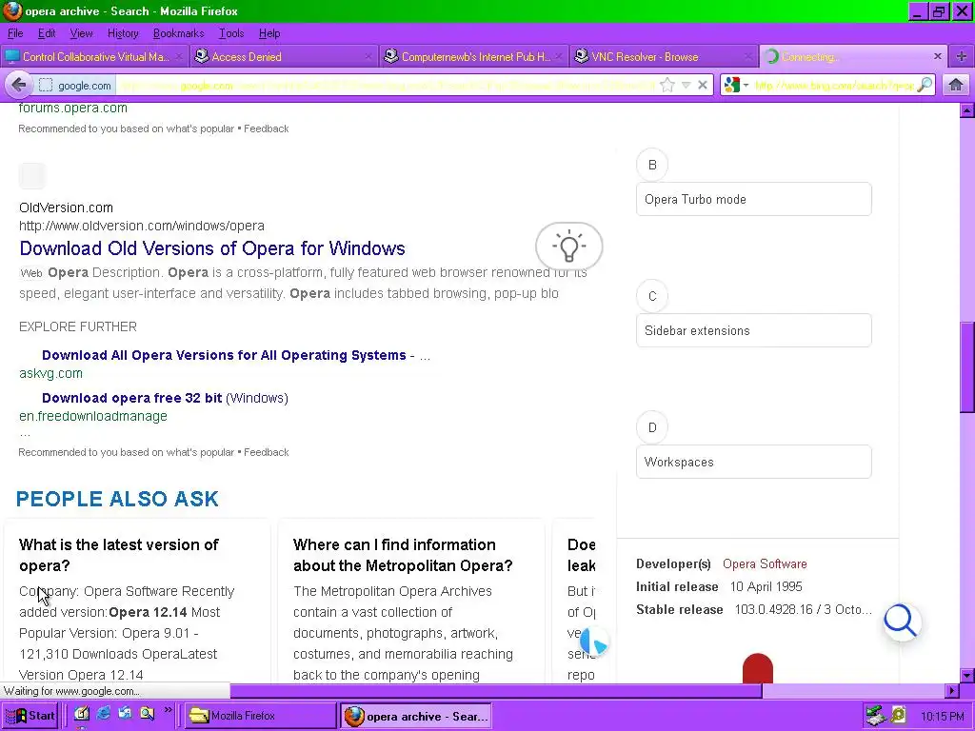975x731 pixels.
Task: Switch to Control Collaborative Virtual Ma... tab
Action: pyautogui.click(x=94, y=56)
